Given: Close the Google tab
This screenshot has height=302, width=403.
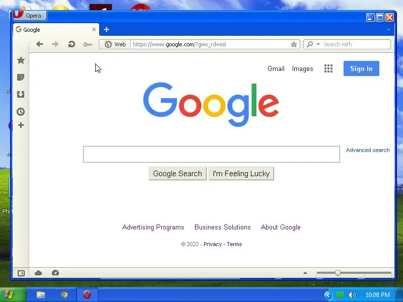Looking at the screenshot, I should click(94, 30).
